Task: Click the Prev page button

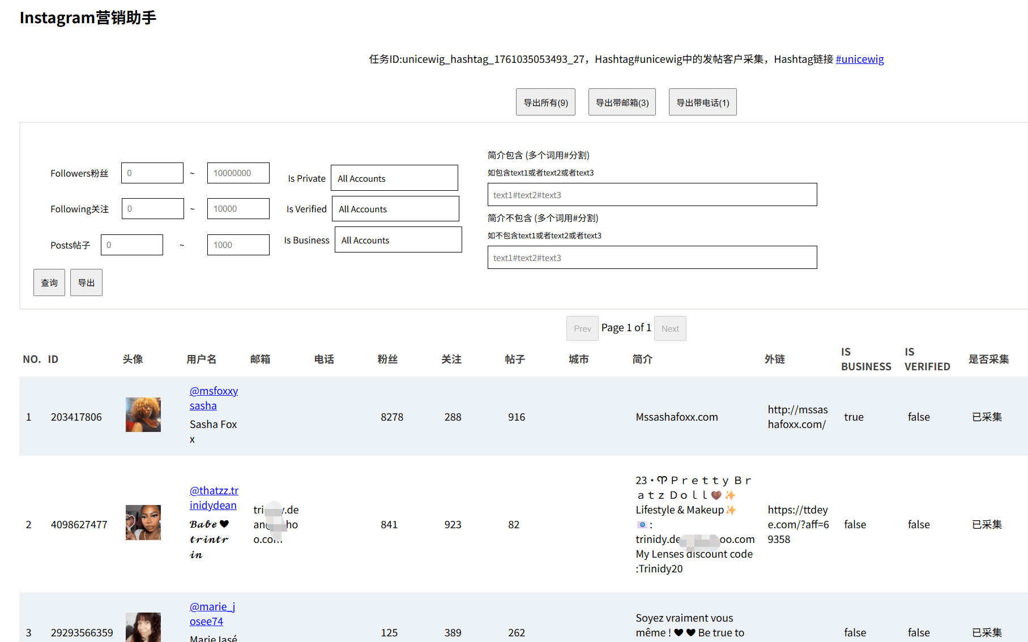Action: [x=582, y=329]
